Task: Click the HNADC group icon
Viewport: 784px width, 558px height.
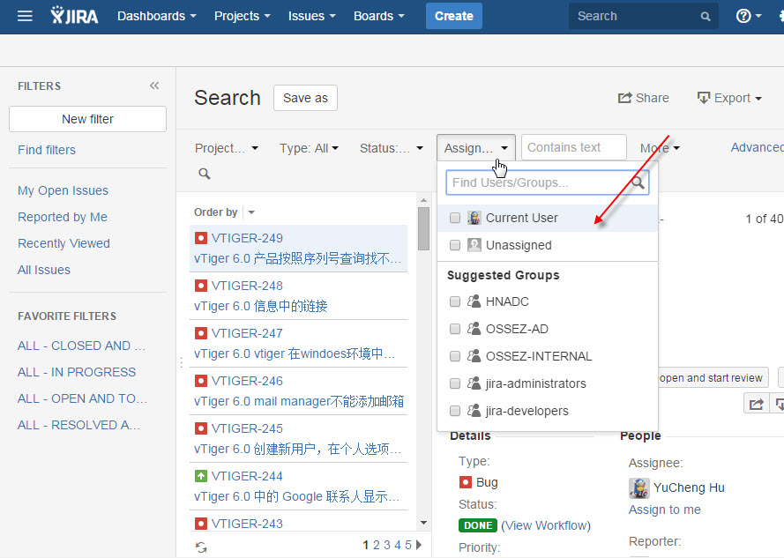Action: pos(474,301)
